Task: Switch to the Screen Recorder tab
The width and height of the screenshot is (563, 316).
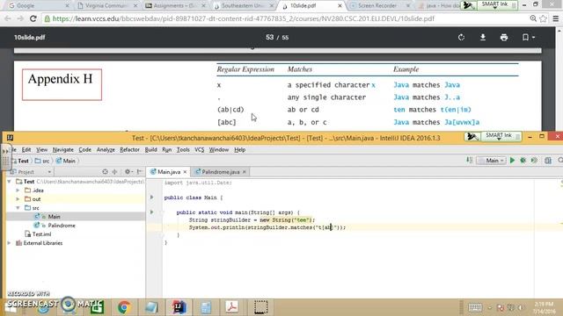Action: (379, 6)
